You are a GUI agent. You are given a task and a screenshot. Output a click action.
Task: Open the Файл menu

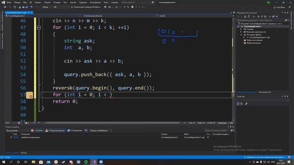coord(9,2)
